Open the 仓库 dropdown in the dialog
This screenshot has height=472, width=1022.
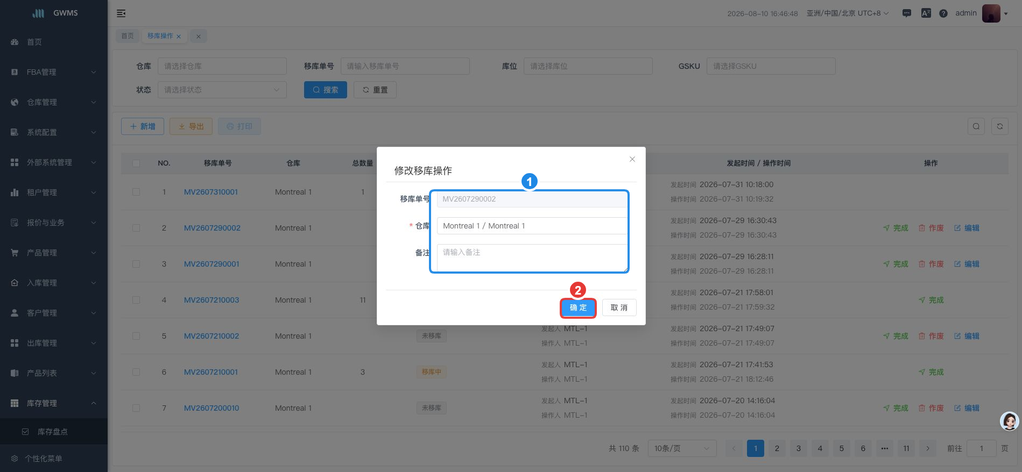(532, 226)
